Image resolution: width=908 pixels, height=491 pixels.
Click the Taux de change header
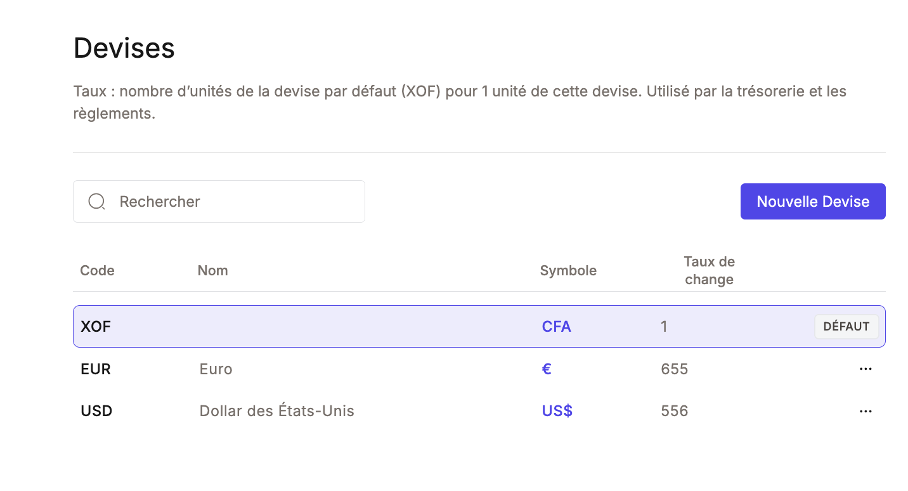[708, 271]
